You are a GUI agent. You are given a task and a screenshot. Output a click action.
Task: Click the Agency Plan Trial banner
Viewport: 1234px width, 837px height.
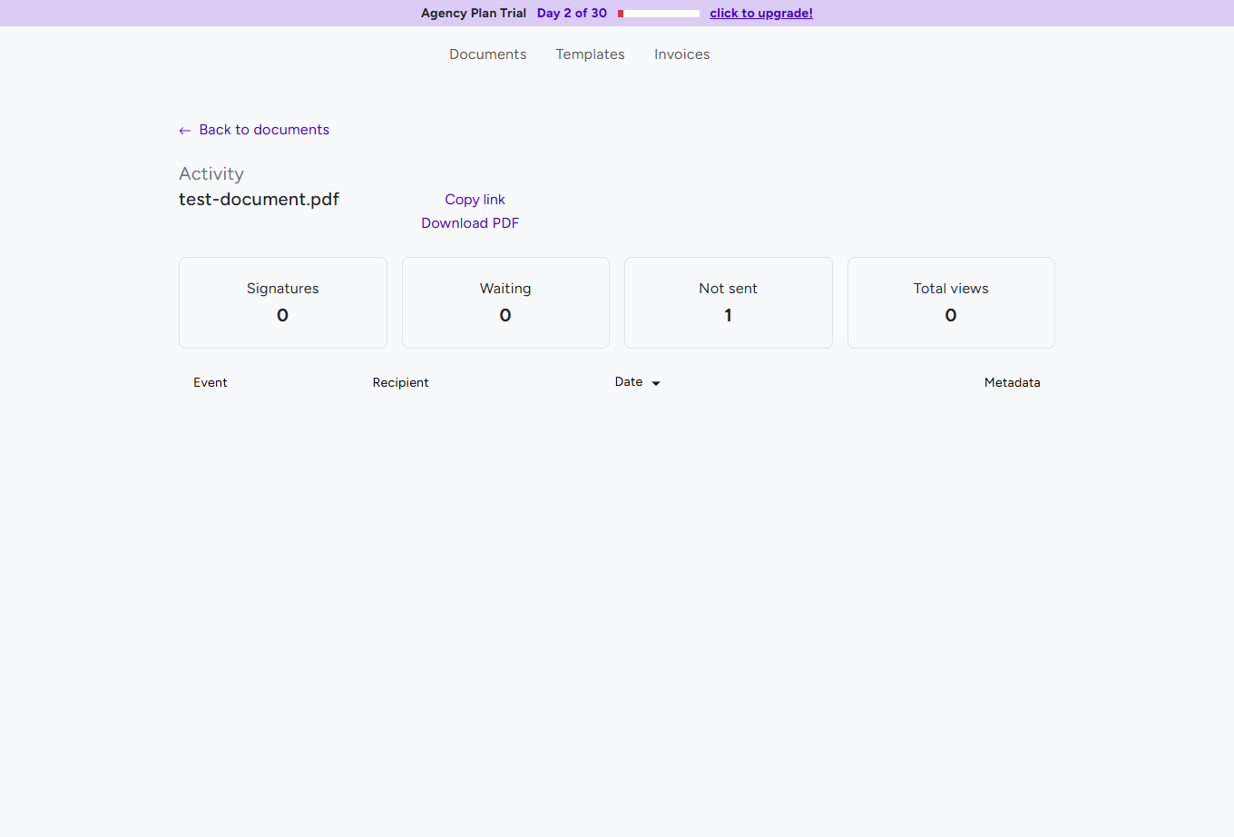pos(474,13)
